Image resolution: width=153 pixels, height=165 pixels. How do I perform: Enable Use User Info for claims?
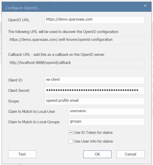(x=70, y=141)
